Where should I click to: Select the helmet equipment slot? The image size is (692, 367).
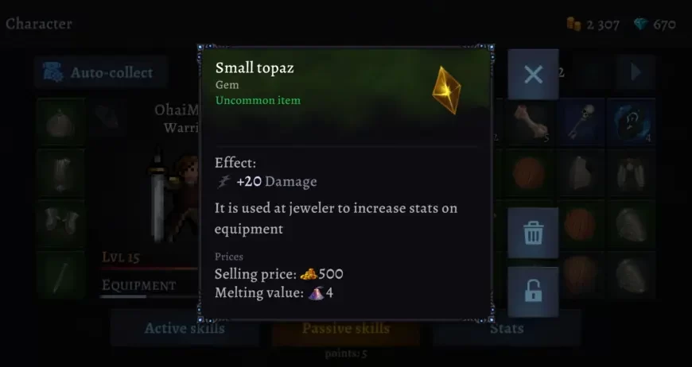click(x=61, y=122)
